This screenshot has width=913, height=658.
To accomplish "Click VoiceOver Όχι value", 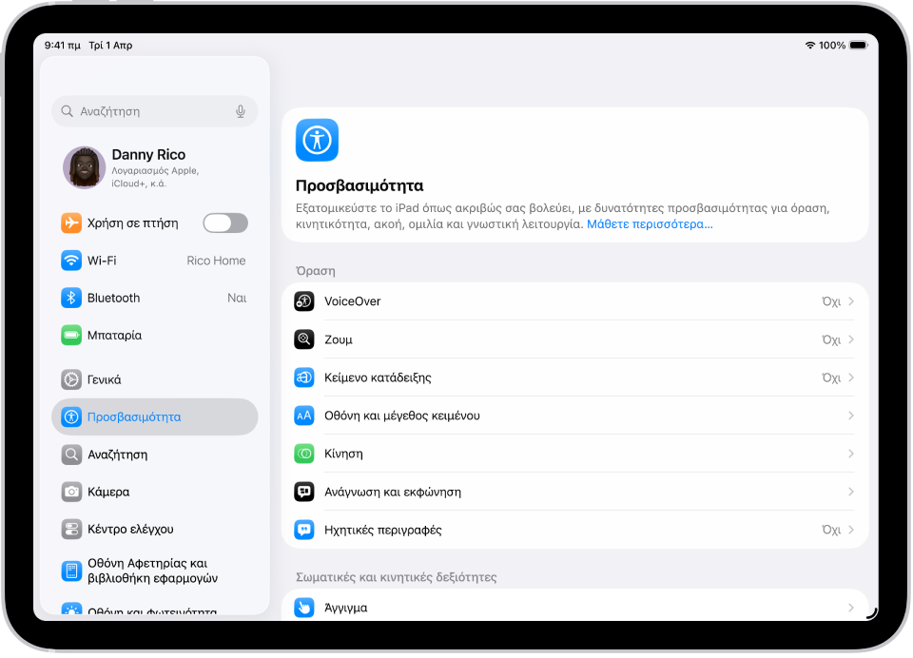I will pyautogui.click(x=831, y=301).
